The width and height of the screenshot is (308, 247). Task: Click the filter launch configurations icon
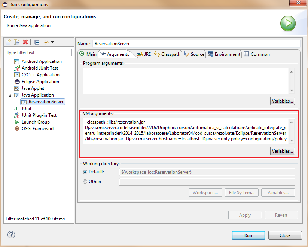(46, 42)
